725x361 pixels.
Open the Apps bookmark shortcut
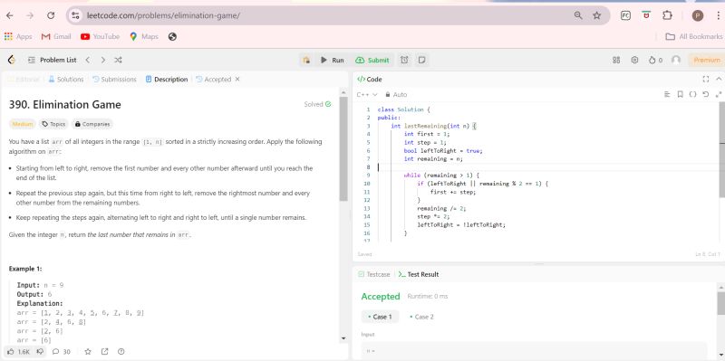(x=18, y=36)
